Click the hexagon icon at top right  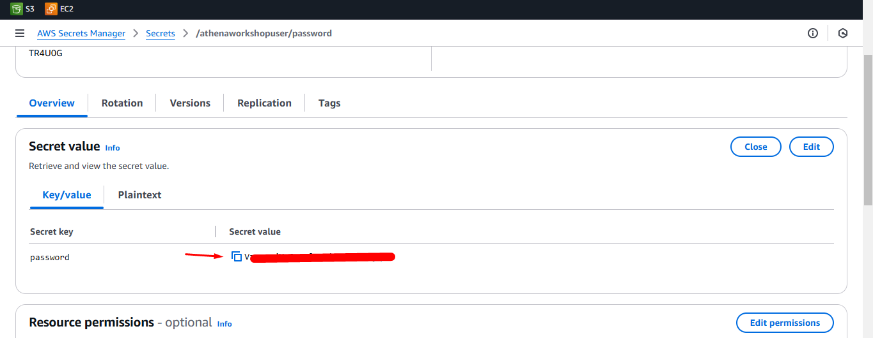pyautogui.click(x=843, y=33)
